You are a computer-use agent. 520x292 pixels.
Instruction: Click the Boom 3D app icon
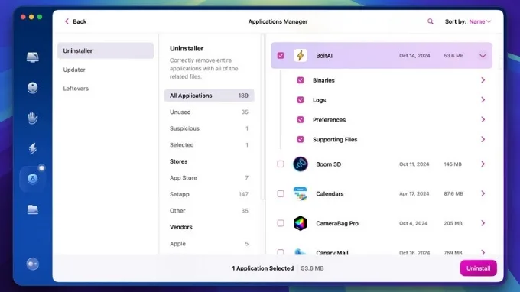coord(300,164)
